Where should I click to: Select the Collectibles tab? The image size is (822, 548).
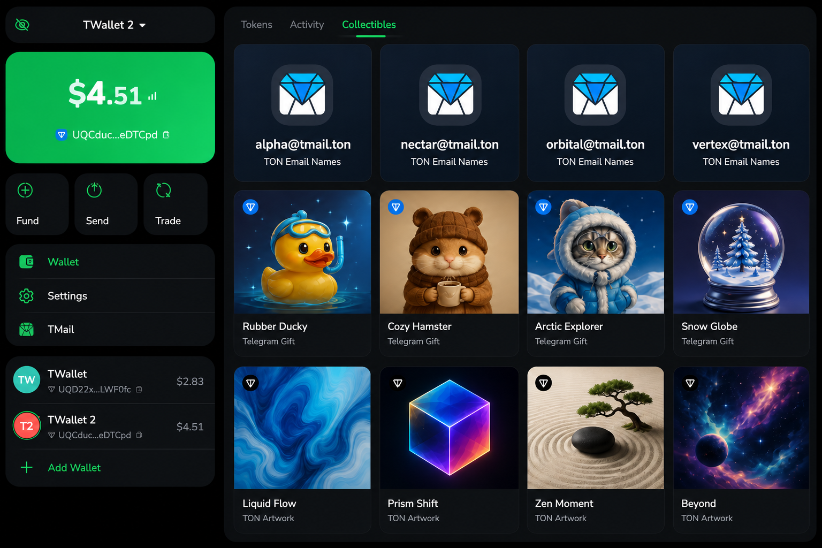click(x=369, y=25)
